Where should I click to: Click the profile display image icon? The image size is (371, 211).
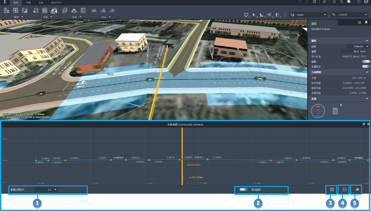pyautogui.click(x=344, y=189)
